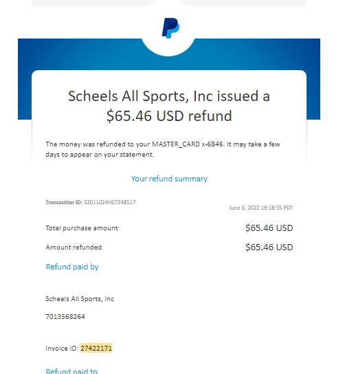The width and height of the screenshot is (345, 374).
Task: Click the PayPal logo icon
Action: click(x=170, y=28)
